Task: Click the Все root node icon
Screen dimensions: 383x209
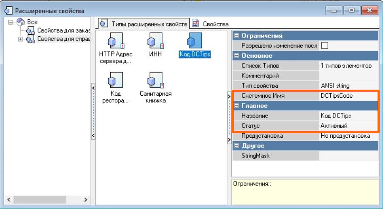Action: pos(21,22)
